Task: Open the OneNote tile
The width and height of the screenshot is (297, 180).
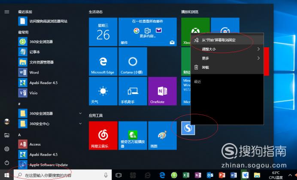Action: [x=163, y=91]
